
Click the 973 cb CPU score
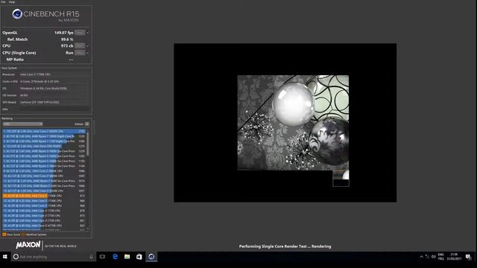67,46
